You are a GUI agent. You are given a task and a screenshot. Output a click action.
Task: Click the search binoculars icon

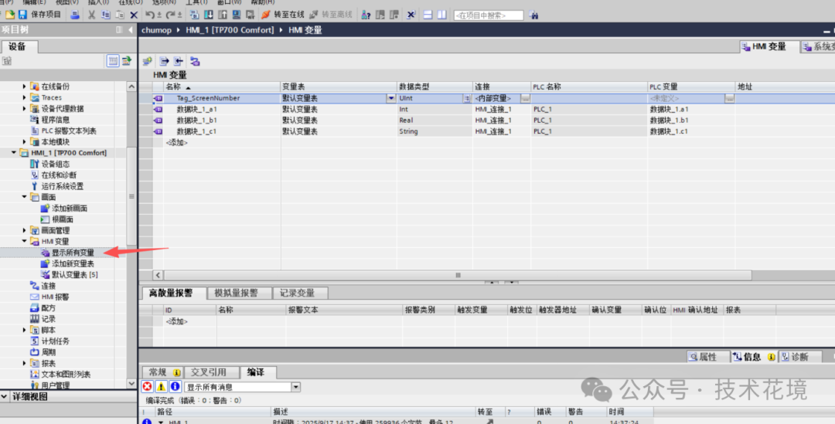pos(533,15)
